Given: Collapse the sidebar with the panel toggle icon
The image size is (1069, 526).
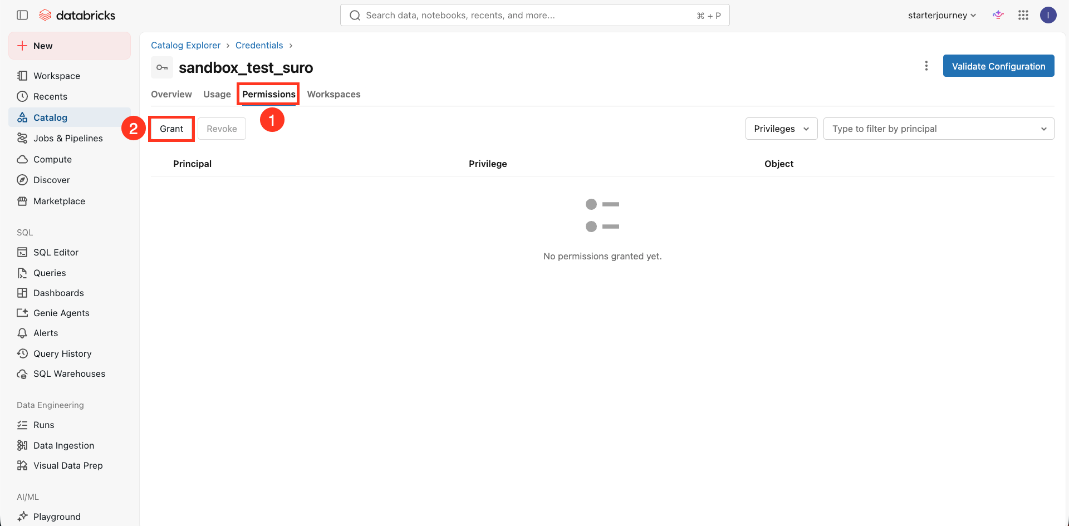Looking at the screenshot, I should (22, 15).
